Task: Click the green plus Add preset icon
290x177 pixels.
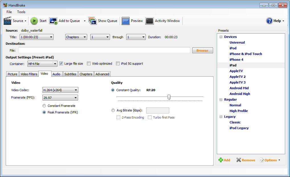Action: click(221, 160)
